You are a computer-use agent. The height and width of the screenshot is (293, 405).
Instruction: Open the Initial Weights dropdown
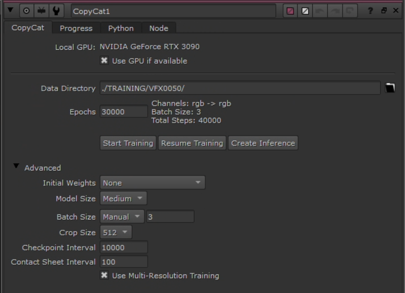click(x=152, y=183)
